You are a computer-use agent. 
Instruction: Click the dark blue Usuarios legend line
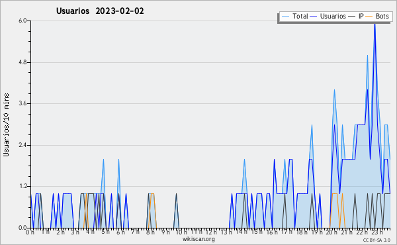(314, 17)
